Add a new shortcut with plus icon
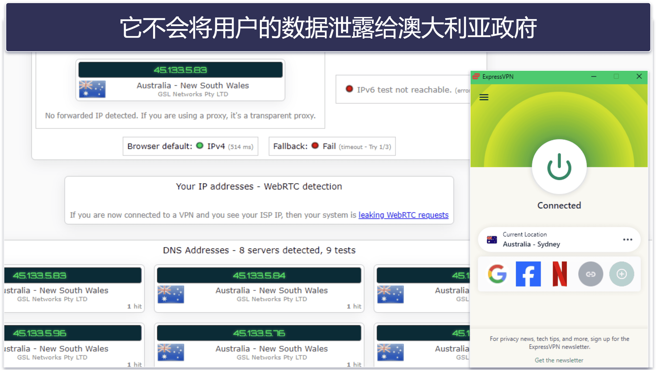The image size is (656, 370). tap(622, 274)
